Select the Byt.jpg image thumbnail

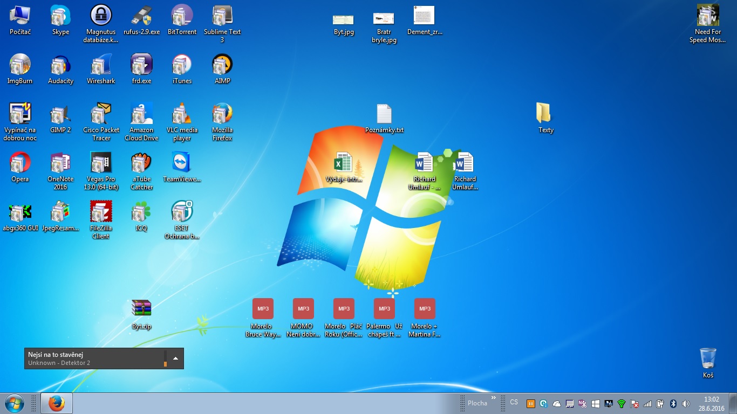point(343,20)
